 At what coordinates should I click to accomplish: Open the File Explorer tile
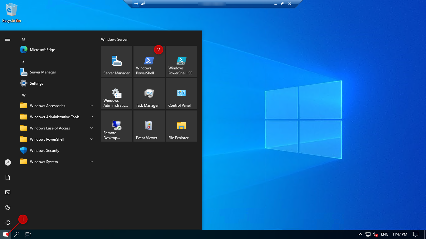click(x=181, y=126)
